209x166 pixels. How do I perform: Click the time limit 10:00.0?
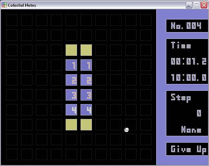point(189,77)
